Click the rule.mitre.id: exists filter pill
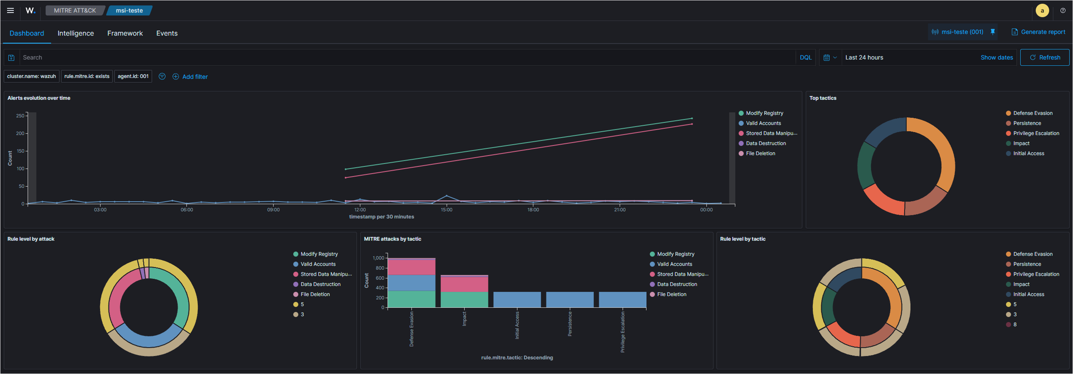This screenshot has height=374, width=1073. coord(87,76)
